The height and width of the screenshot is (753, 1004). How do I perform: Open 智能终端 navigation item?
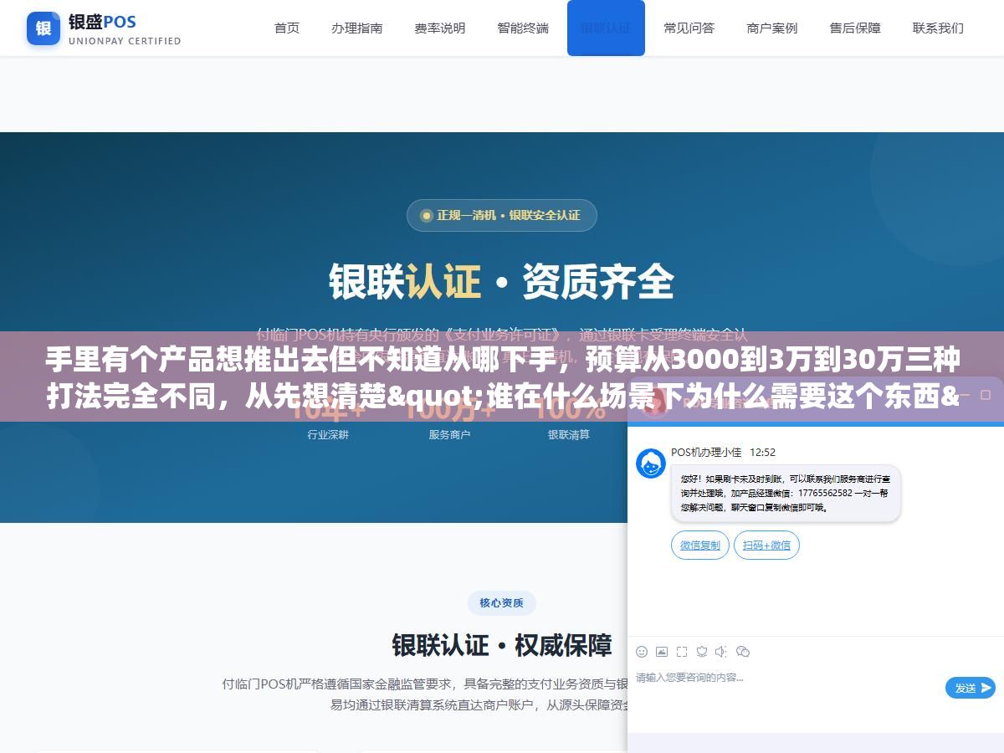point(523,28)
